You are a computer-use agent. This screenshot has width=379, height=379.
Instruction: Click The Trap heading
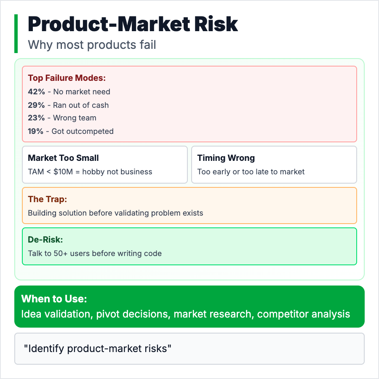[47, 199]
